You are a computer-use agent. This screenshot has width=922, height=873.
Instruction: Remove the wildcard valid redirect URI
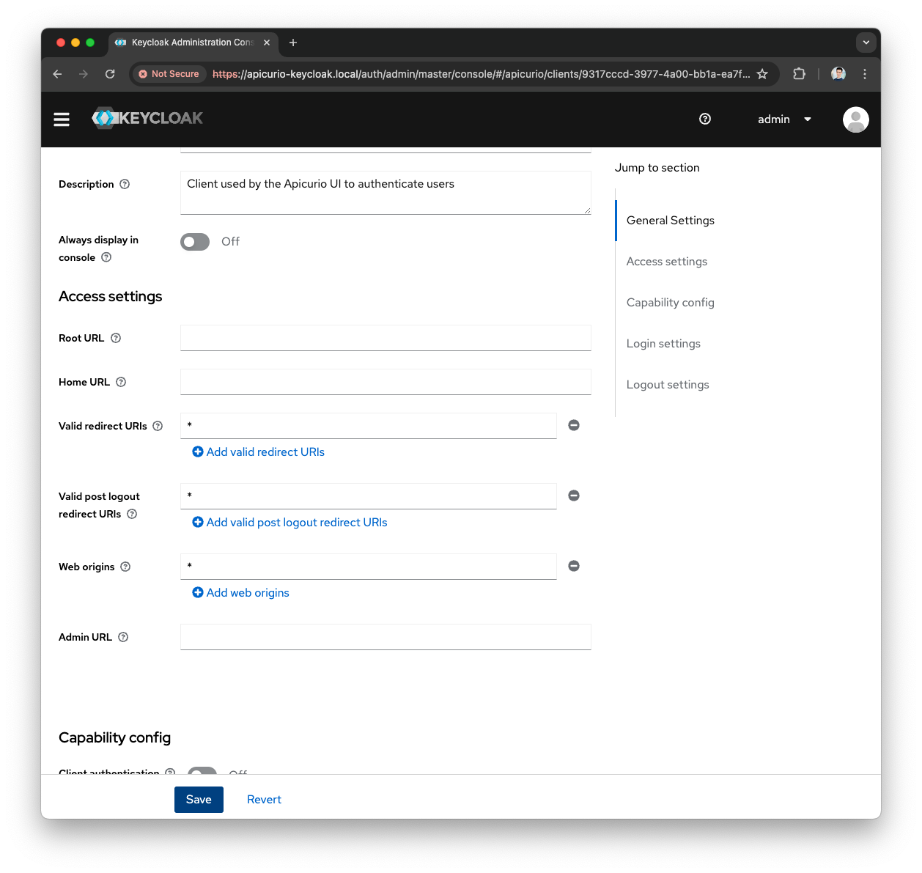574,425
